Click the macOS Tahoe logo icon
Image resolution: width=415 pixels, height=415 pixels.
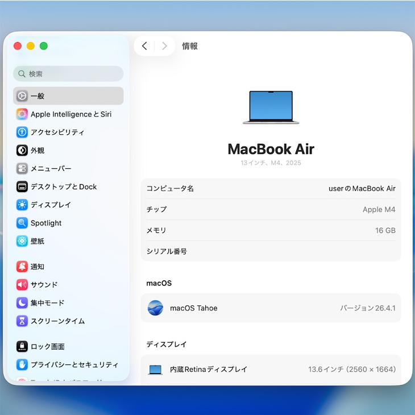155,308
